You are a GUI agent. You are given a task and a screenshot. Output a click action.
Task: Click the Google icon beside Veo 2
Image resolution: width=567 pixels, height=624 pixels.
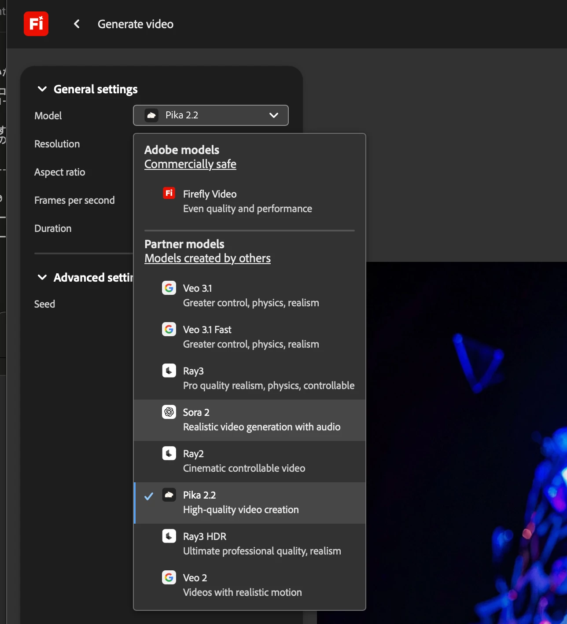pos(169,577)
